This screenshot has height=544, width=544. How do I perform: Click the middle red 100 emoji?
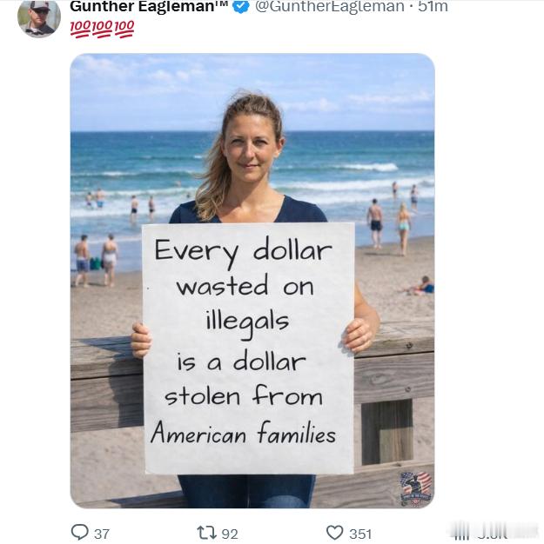pos(102,28)
